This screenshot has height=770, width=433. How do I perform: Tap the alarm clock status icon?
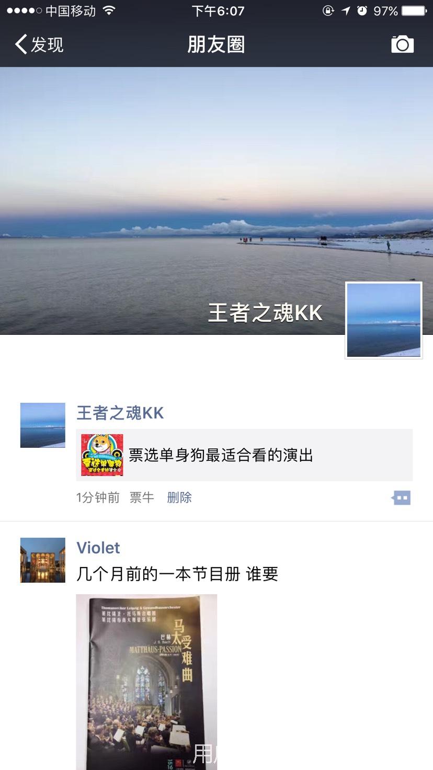point(362,10)
